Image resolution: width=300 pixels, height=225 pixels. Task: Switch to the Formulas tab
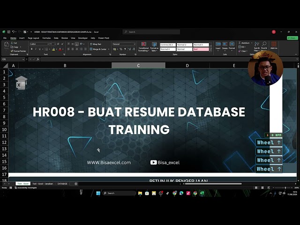click(x=46, y=38)
